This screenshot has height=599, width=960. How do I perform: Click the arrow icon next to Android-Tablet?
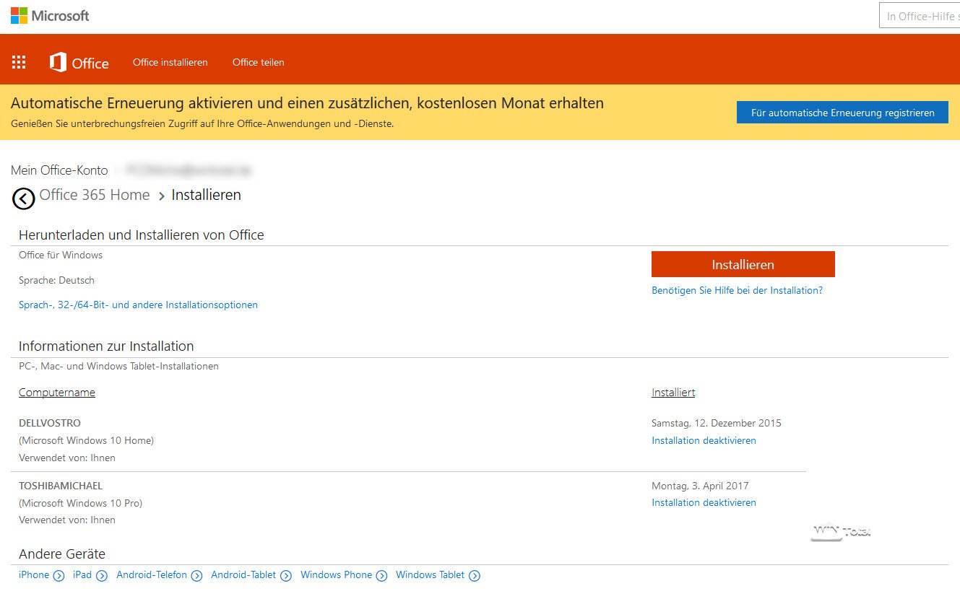(286, 576)
